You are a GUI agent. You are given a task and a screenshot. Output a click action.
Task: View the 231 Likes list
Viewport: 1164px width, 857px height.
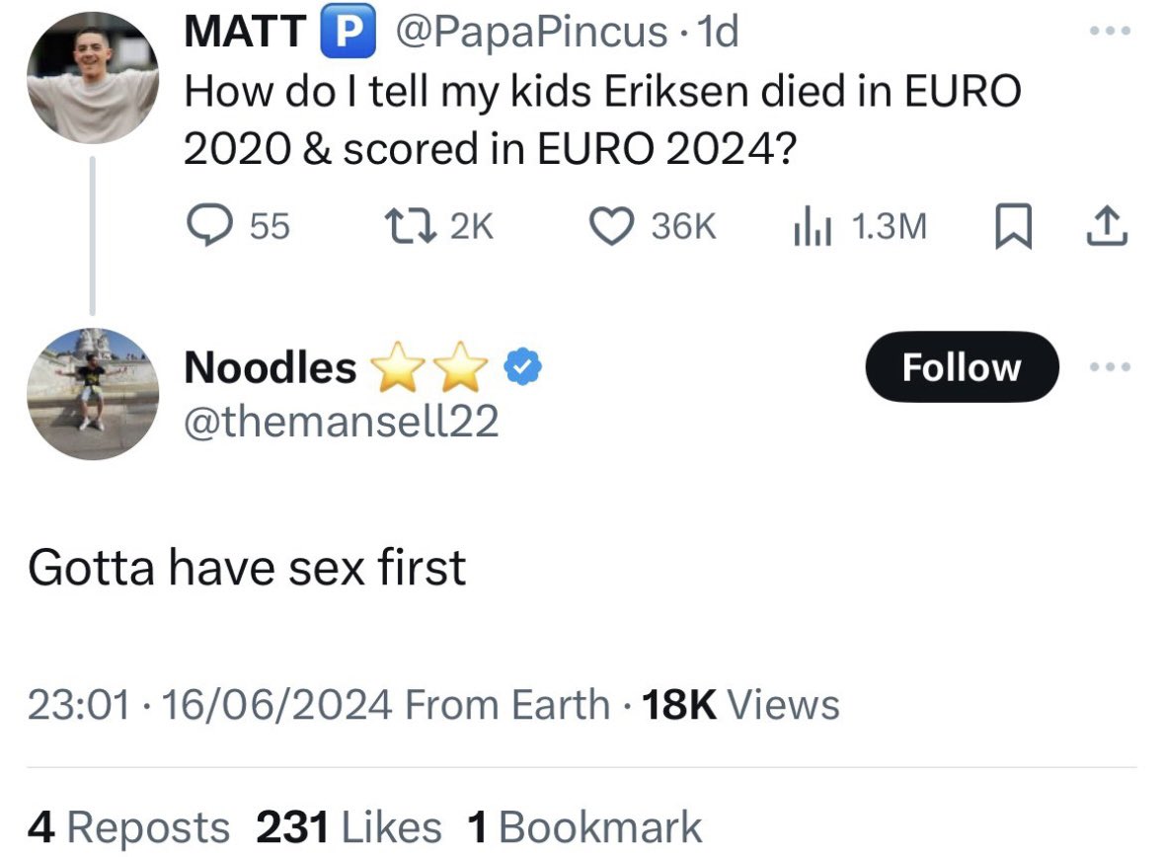click(x=349, y=826)
